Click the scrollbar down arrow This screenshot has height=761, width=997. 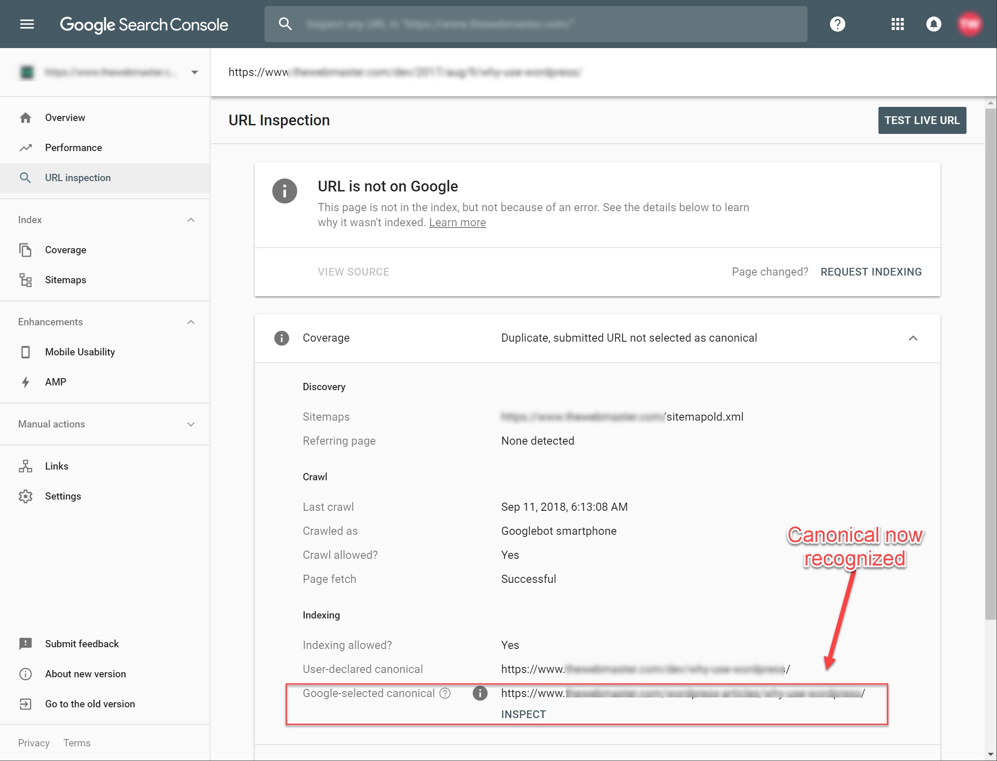coord(991,754)
